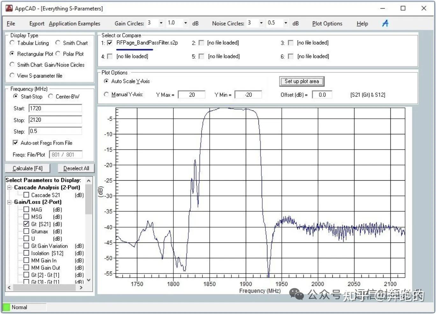This screenshot has height=314, width=436.
Task: Enable the MAG (dB) parameter checkbox
Action: pos(26,210)
